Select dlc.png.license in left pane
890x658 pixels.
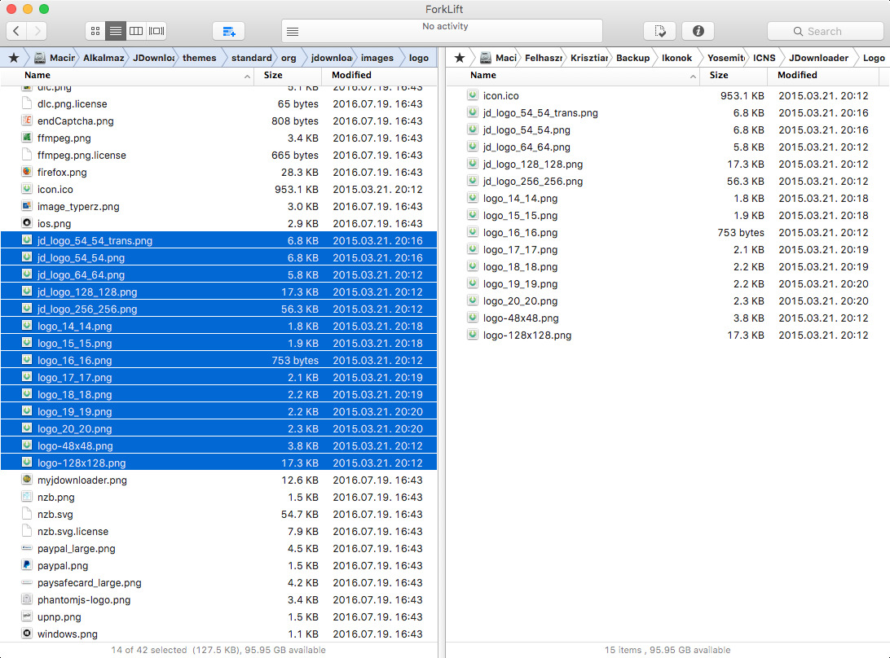pos(219,103)
